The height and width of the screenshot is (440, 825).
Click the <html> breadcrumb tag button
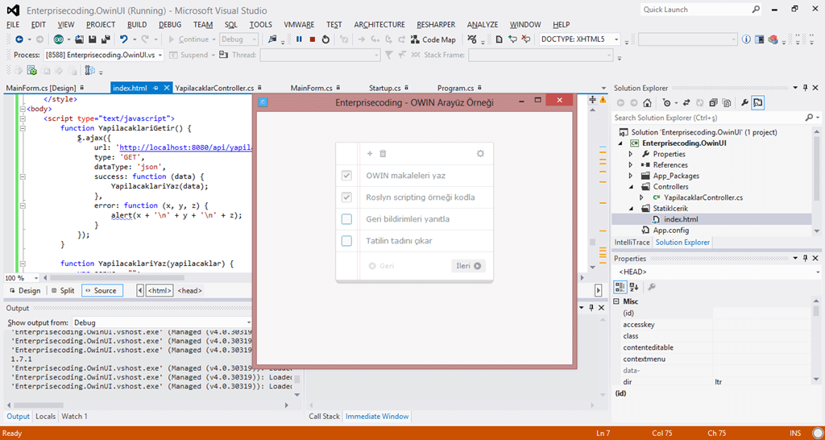[x=159, y=291]
